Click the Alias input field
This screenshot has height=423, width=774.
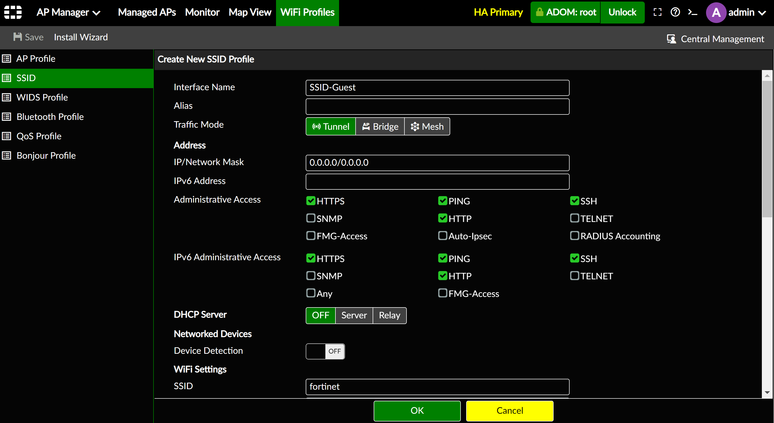point(437,106)
